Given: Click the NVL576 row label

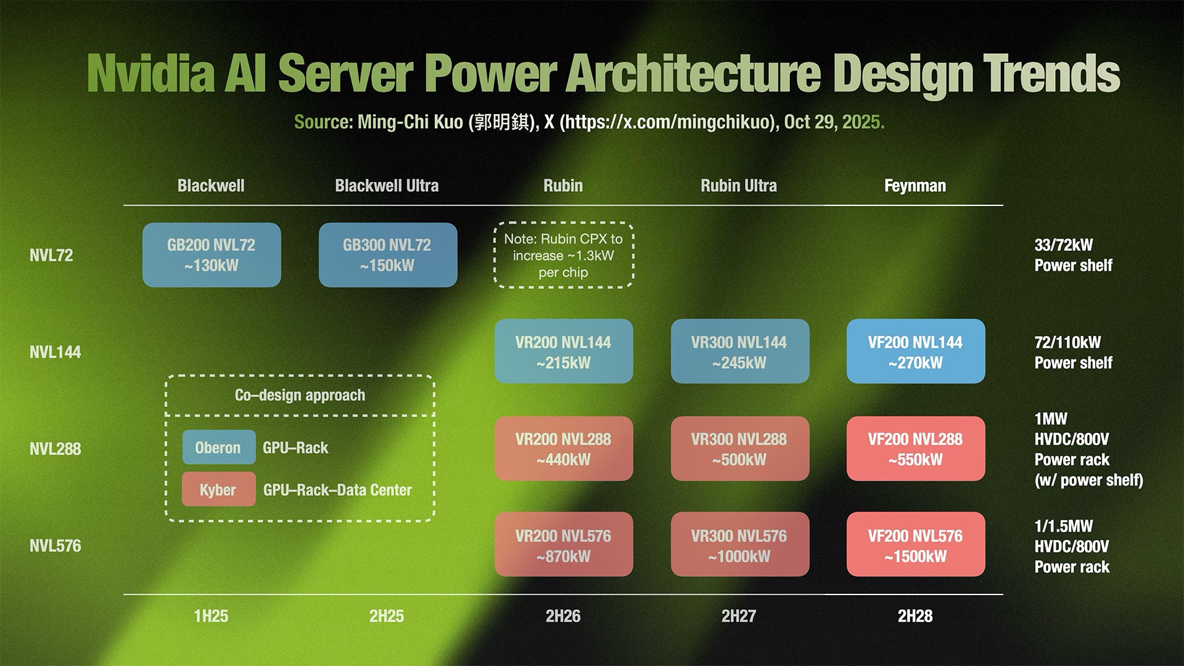Looking at the screenshot, I should click(55, 546).
